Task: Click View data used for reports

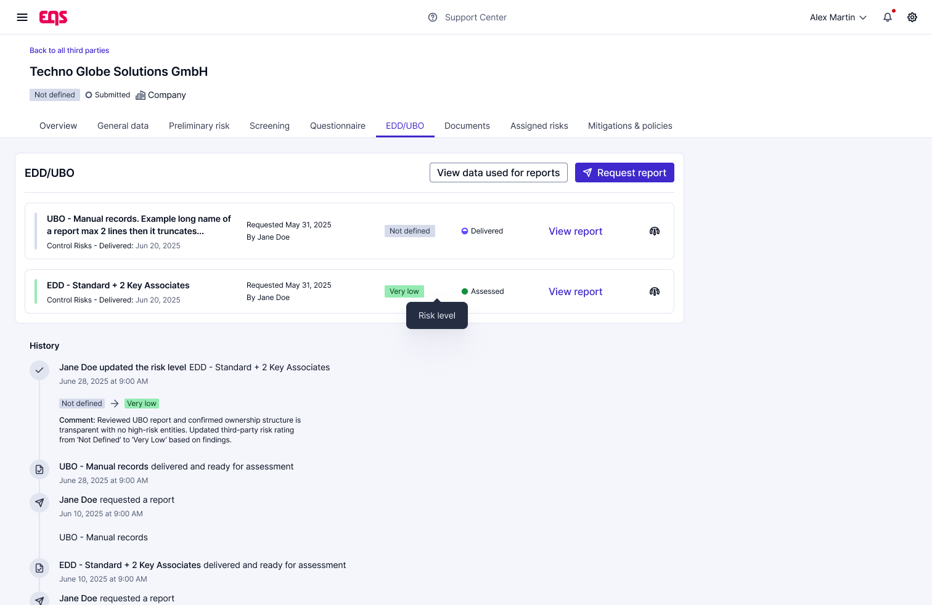Action: click(x=498, y=173)
